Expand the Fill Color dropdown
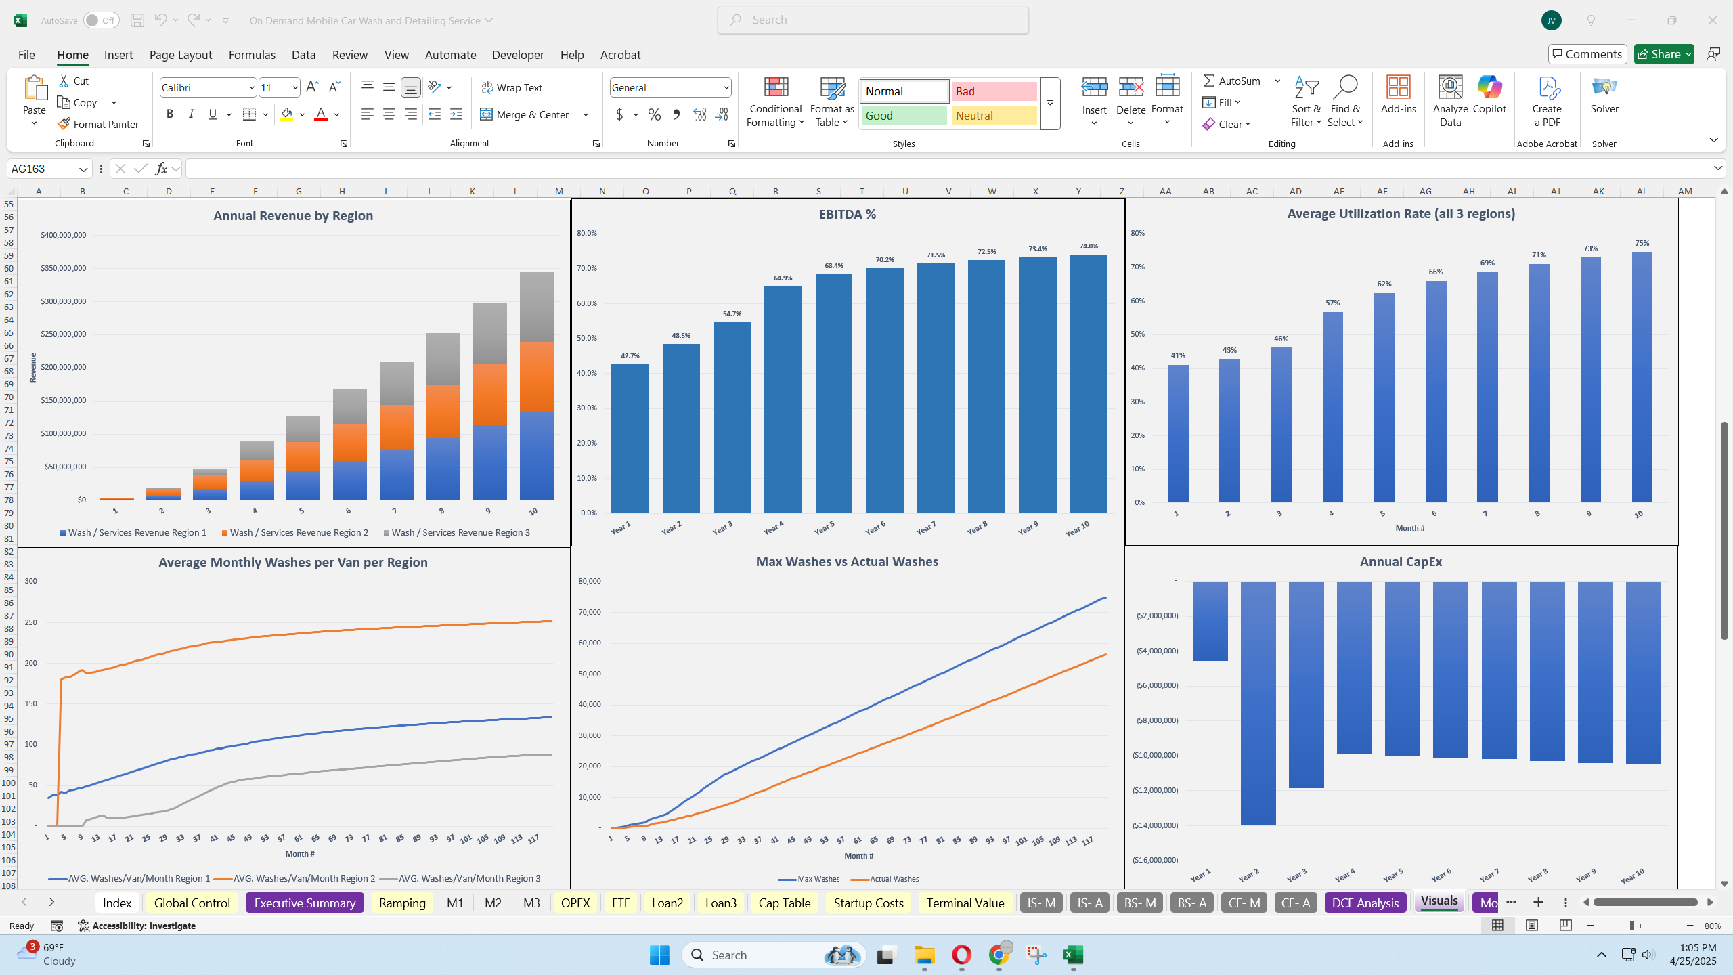1733x975 pixels. (x=302, y=114)
